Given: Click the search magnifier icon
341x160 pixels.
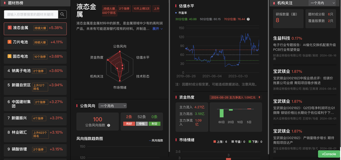Looking at the screenshot, I should (62, 14).
